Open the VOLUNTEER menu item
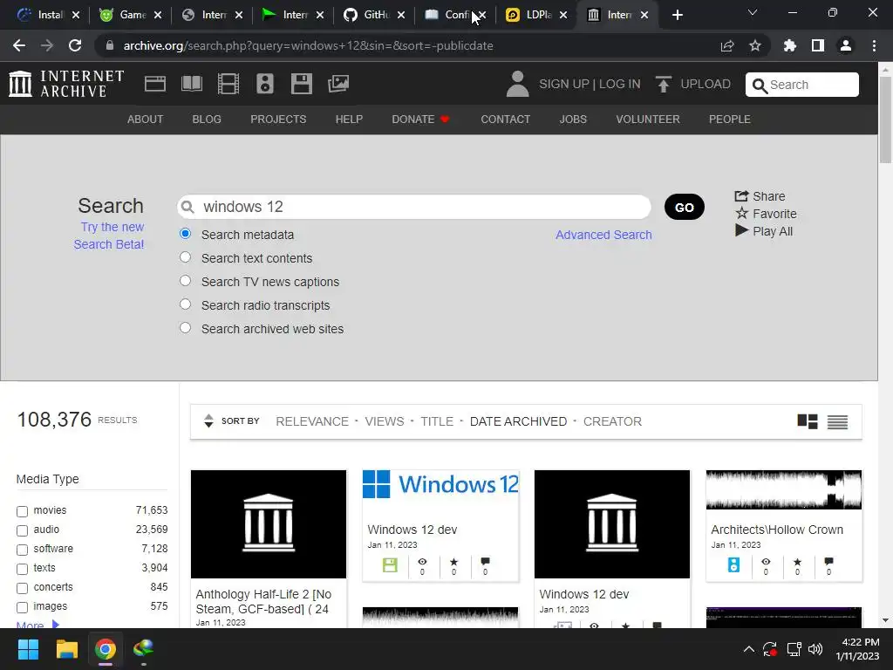 (x=648, y=119)
